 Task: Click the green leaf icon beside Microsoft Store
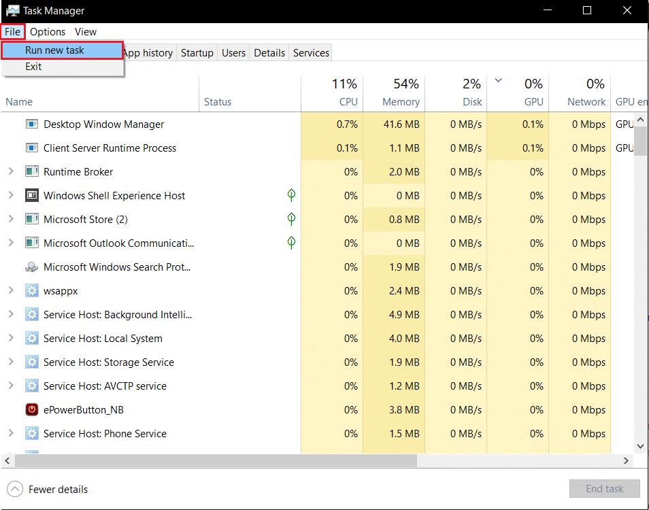(x=291, y=219)
